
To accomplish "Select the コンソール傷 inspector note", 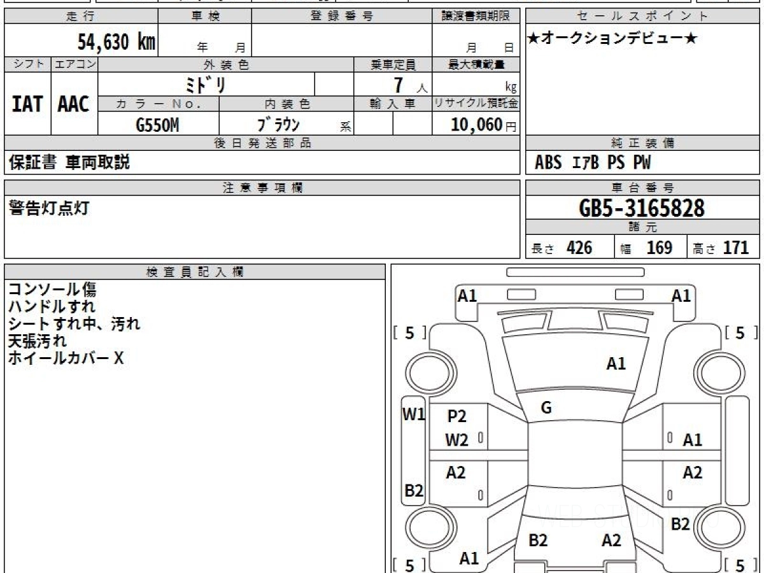I will pos(52,290).
